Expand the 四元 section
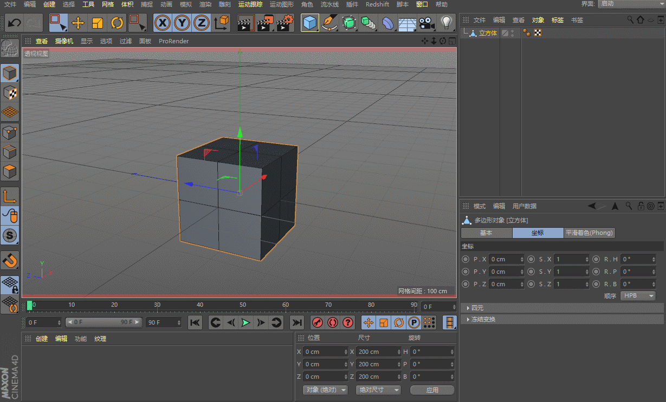The height and width of the screenshot is (402, 666). [477, 308]
